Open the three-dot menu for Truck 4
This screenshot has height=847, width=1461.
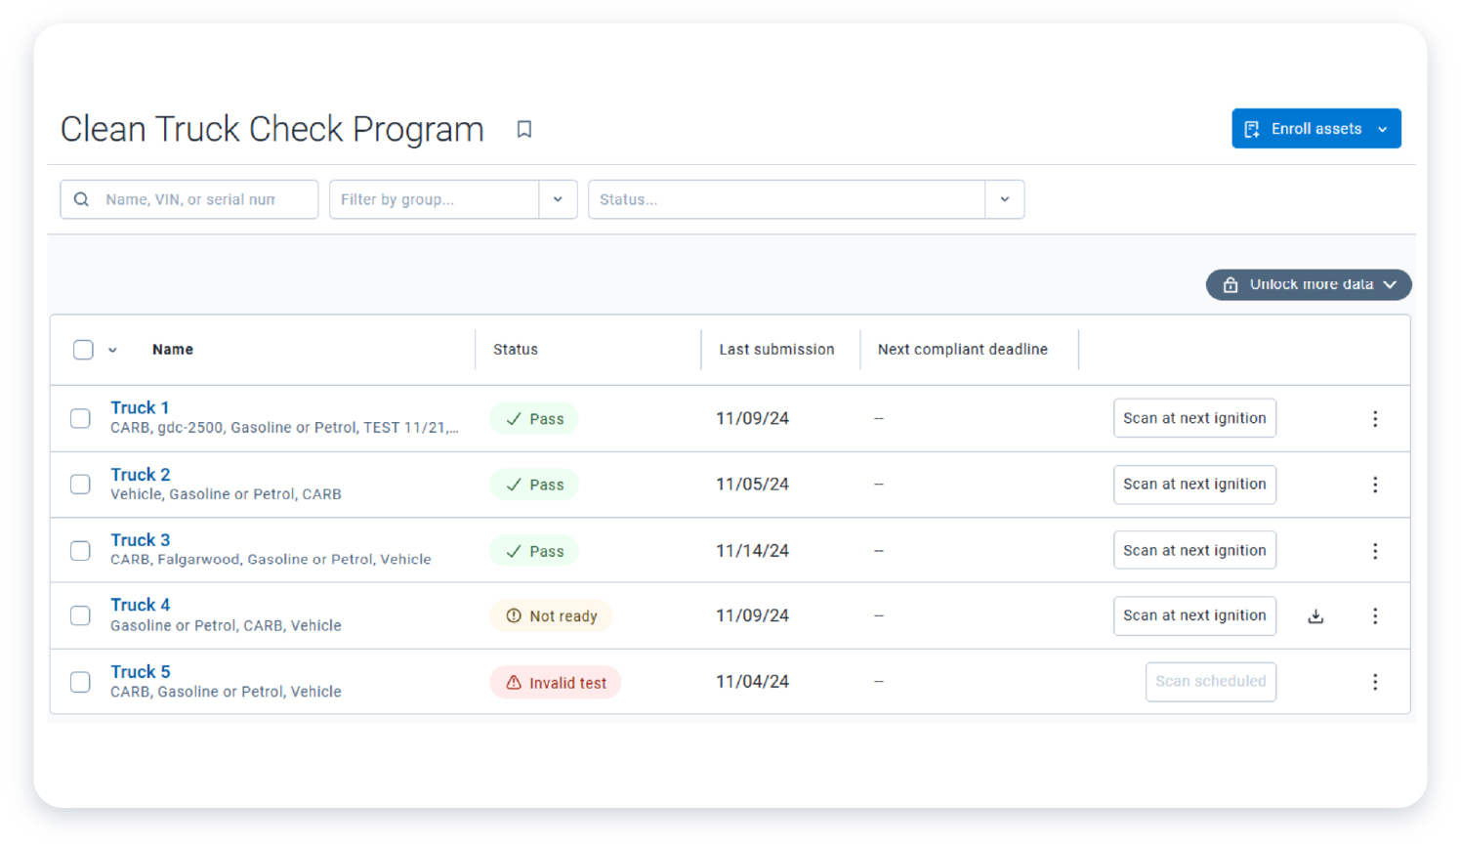point(1375,616)
